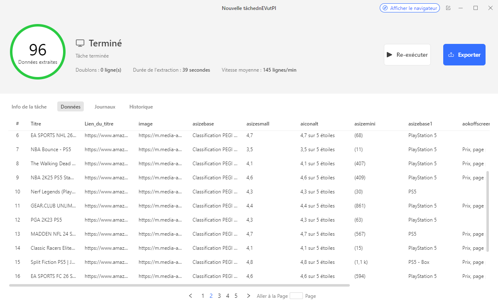This screenshot has width=498, height=304.
Task: Select the NBA Bounce - PS5 row title
Action: click(50, 150)
